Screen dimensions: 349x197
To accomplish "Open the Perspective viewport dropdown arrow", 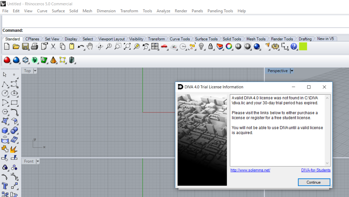I will [x=292, y=71].
